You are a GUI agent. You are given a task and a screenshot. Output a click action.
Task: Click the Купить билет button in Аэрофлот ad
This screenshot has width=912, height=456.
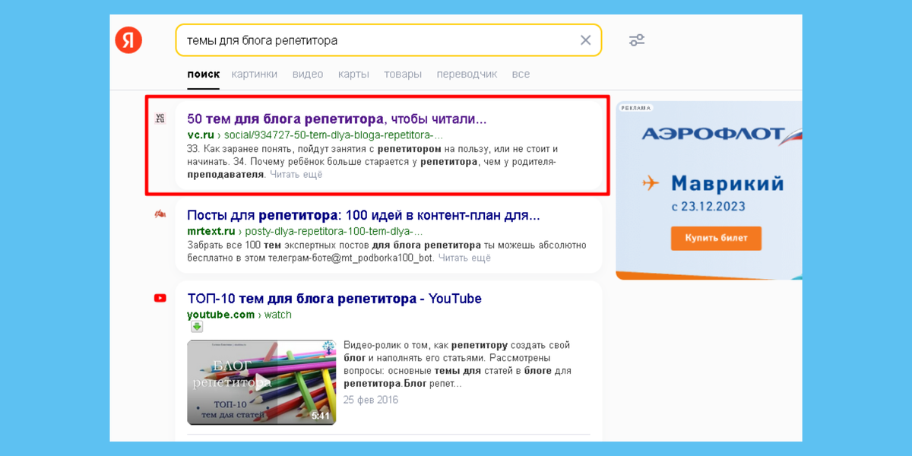click(716, 238)
